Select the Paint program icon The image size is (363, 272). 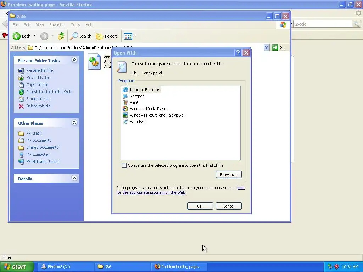pyautogui.click(x=125, y=102)
